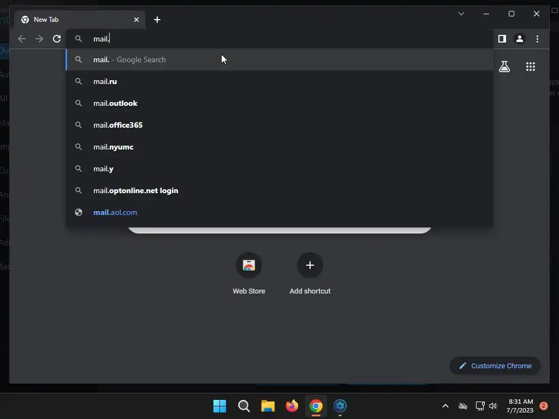The width and height of the screenshot is (559, 419).
Task: Open the Chrome side panel icon
Action: click(x=502, y=39)
